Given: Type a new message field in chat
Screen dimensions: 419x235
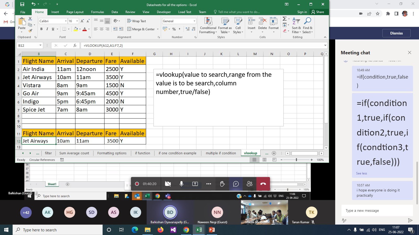Looking at the screenshot, I should (377, 210).
